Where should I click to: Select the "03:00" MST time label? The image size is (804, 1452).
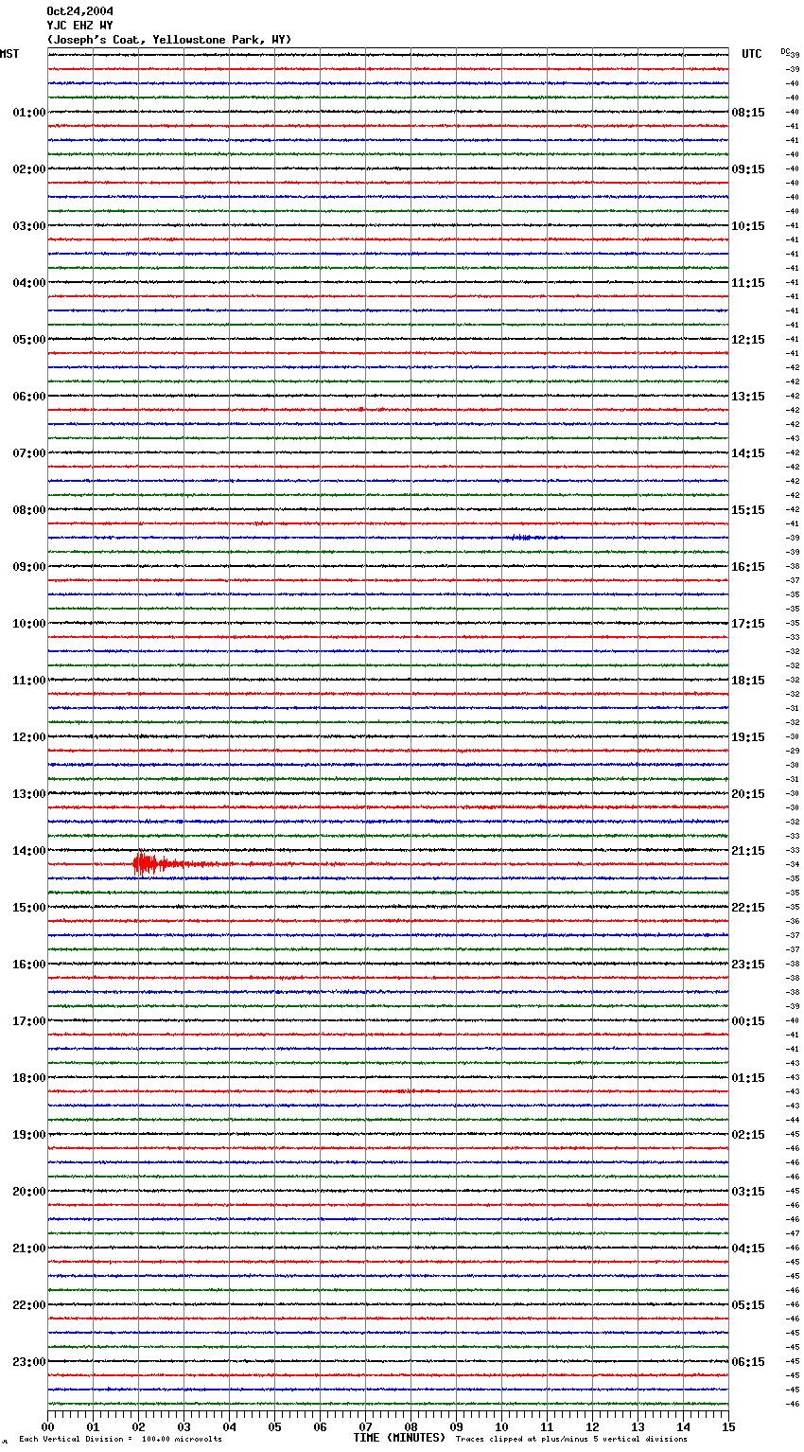click(29, 226)
